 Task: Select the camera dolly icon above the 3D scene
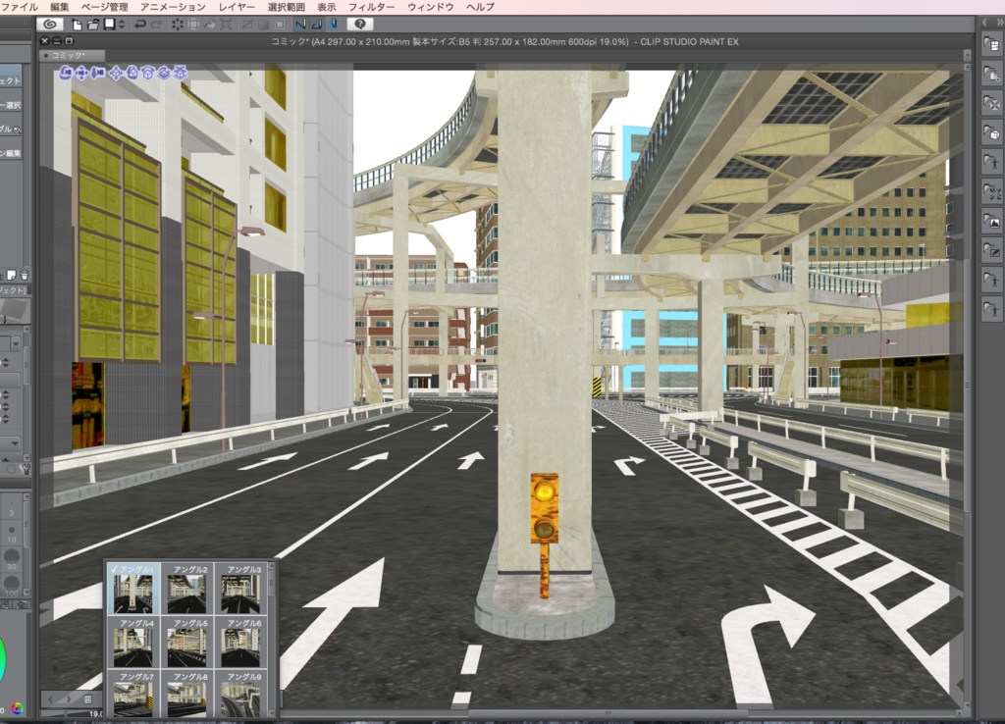(x=97, y=74)
